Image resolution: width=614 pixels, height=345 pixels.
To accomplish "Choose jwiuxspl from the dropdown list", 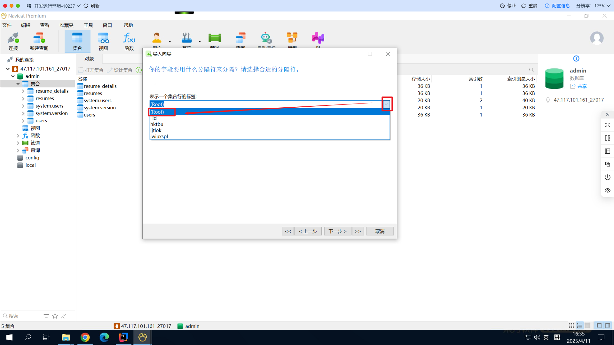I will pyautogui.click(x=270, y=136).
